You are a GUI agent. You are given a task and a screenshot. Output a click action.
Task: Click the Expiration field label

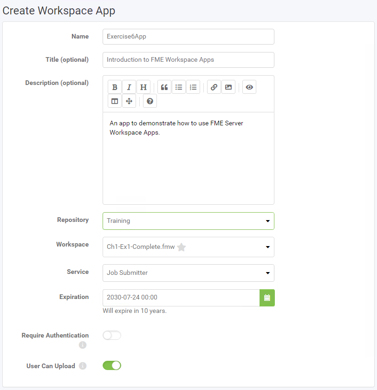[74, 297]
